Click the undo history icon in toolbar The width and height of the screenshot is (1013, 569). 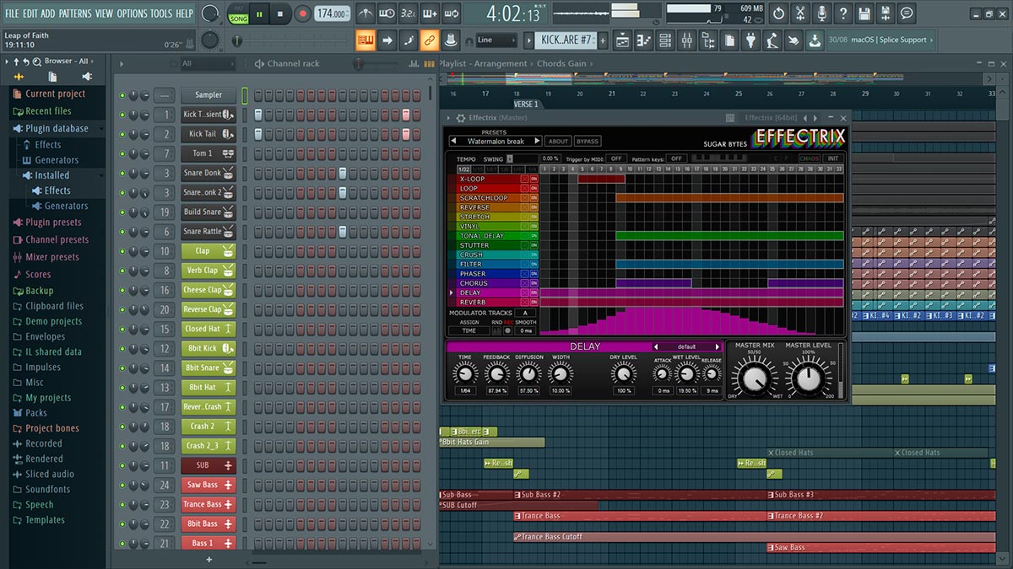tap(778, 13)
